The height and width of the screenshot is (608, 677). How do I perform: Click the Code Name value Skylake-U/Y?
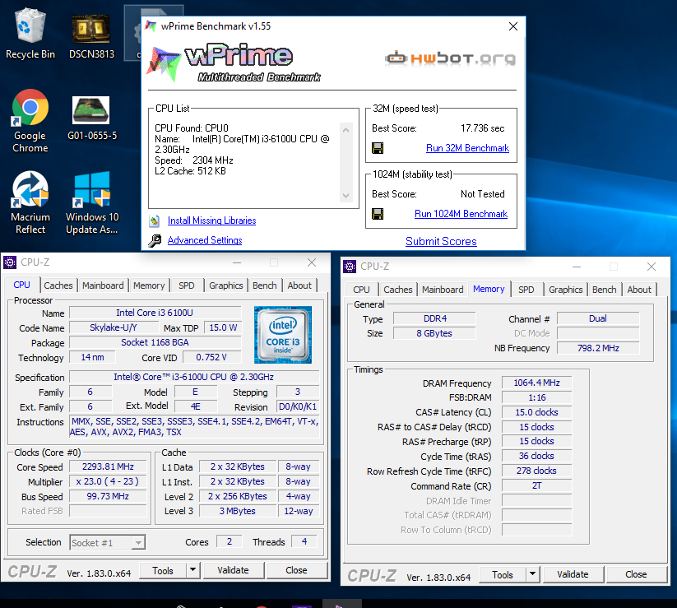coord(114,327)
